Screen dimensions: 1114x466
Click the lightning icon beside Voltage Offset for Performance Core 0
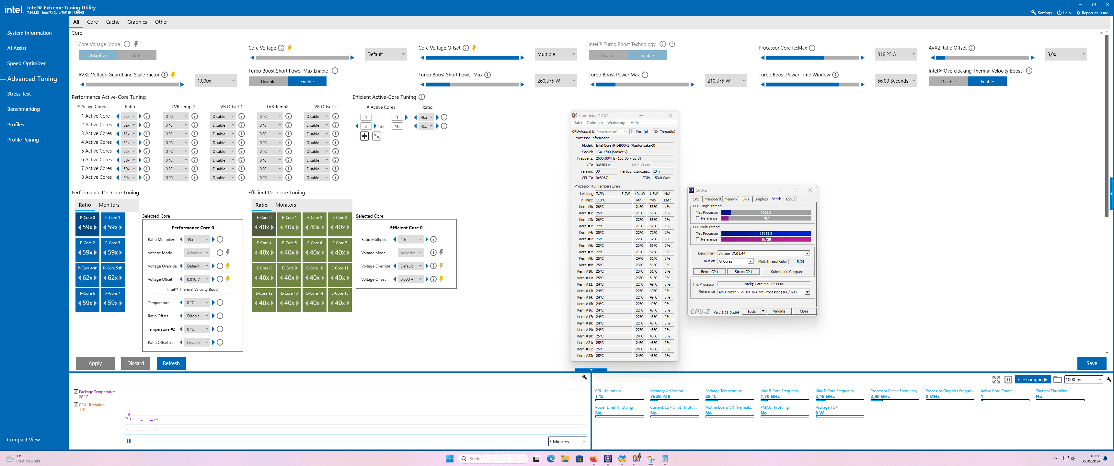pos(228,279)
